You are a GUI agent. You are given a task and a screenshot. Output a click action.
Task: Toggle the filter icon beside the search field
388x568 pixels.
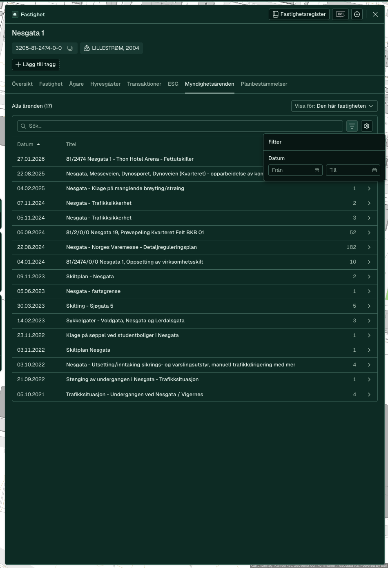352,126
